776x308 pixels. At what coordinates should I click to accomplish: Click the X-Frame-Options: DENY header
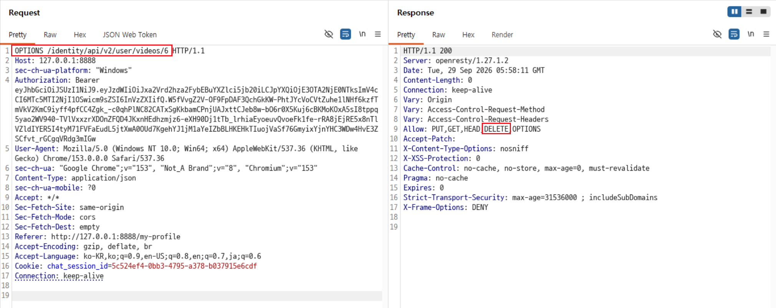coord(446,207)
